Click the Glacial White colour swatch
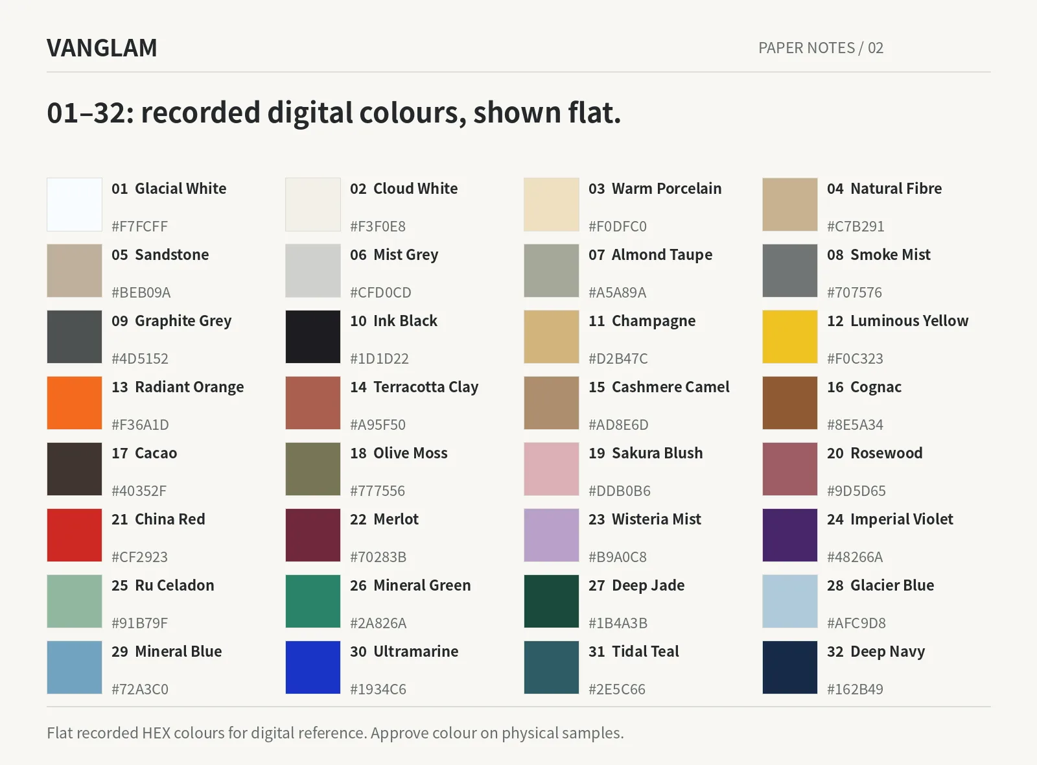Image resolution: width=1037 pixels, height=765 pixels. (x=75, y=205)
